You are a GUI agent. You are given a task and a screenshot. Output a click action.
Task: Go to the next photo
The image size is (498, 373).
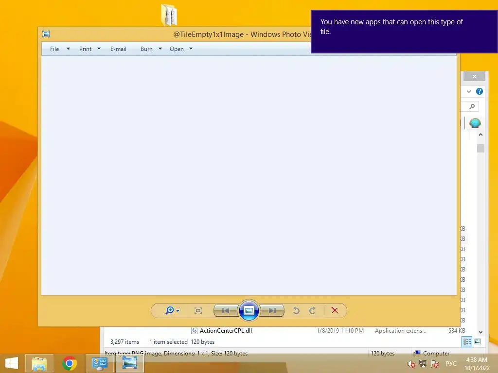coord(272,310)
